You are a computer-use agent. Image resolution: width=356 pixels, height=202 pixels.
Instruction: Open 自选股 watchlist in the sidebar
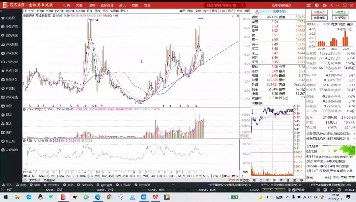(10, 18)
